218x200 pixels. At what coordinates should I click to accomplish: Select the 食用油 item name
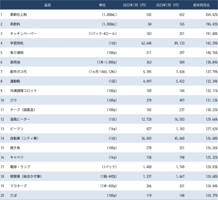click(x=15, y=62)
